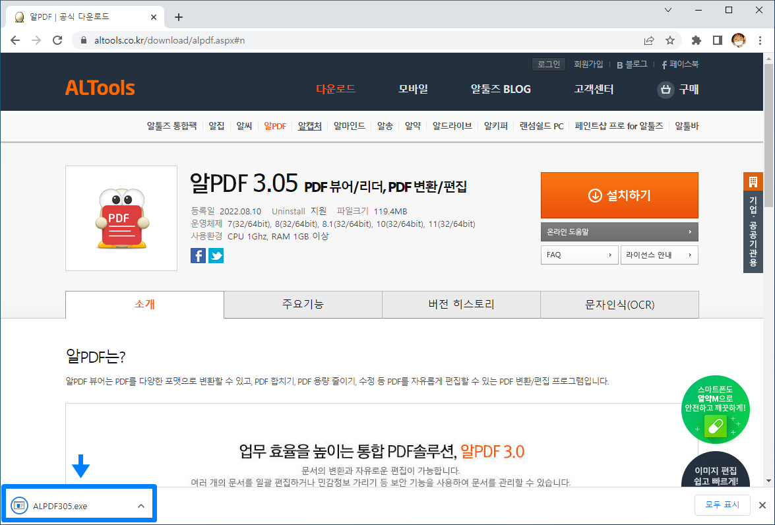
Task: Switch to the 주요기능 tab
Action: click(303, 305)
